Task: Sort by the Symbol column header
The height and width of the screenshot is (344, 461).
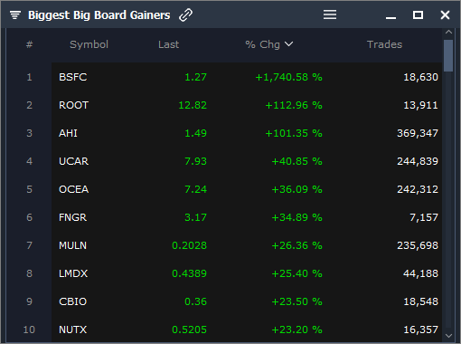Action: (89, 44)
